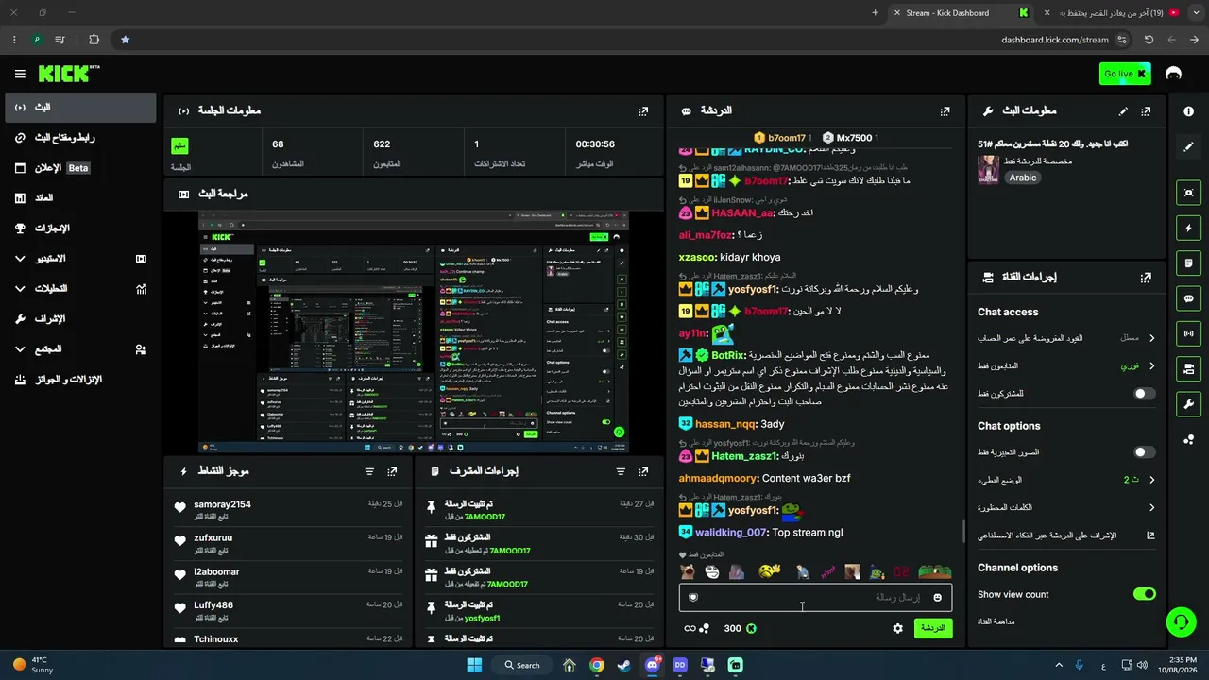Click the HASAAN_aa username in chat

pyautogui.click(x=743, y=213)
